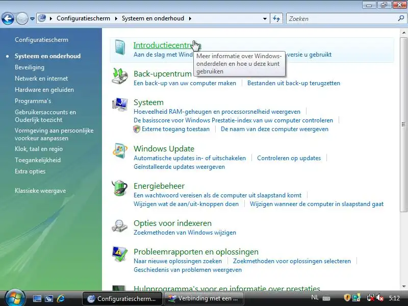Click De naam van deze computer weergeven

(274, 129)
